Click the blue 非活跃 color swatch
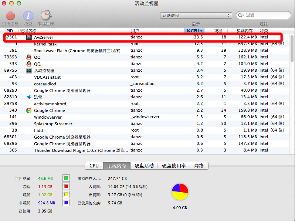This screenshot has height=221, width=295. (66, 203)
